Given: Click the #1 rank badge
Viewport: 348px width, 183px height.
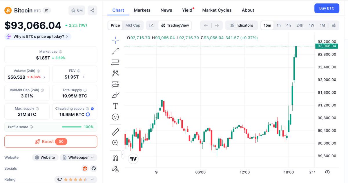Looking at the screenshot, I should [47, 10].
